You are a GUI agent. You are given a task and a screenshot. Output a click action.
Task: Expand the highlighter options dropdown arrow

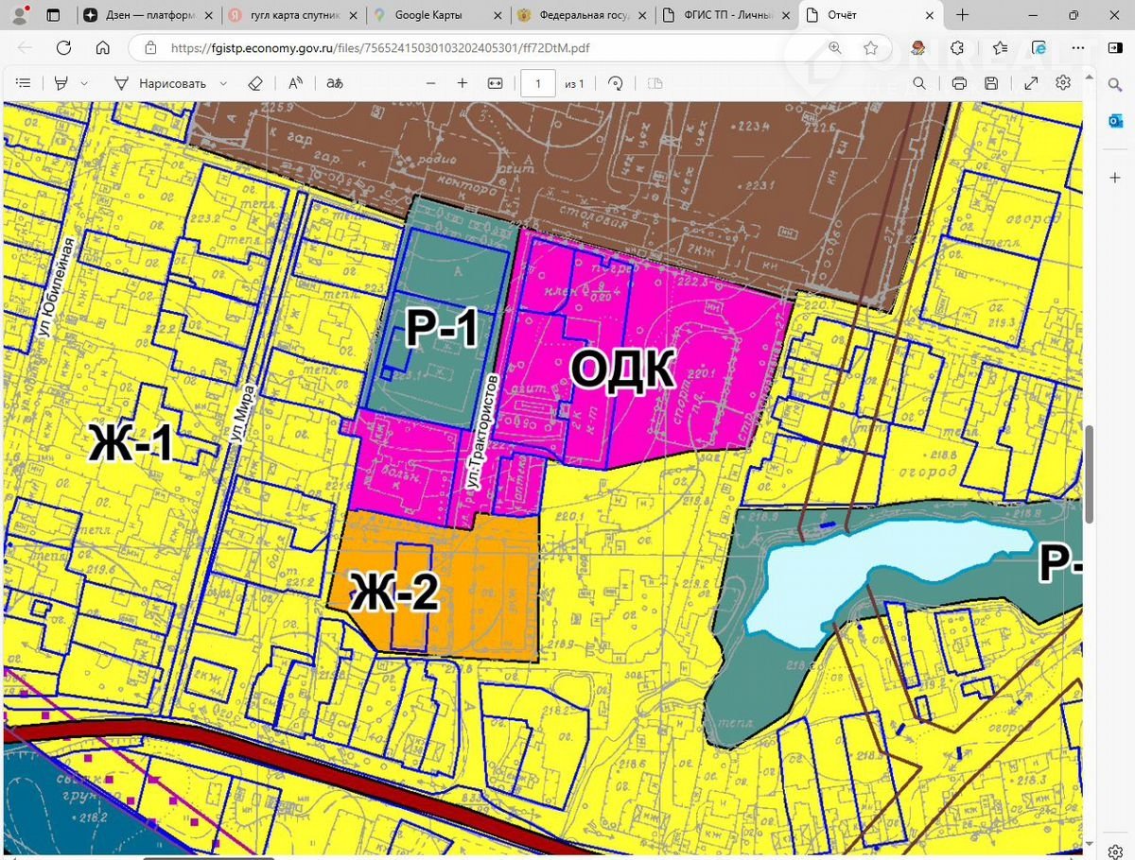[84, 83]
